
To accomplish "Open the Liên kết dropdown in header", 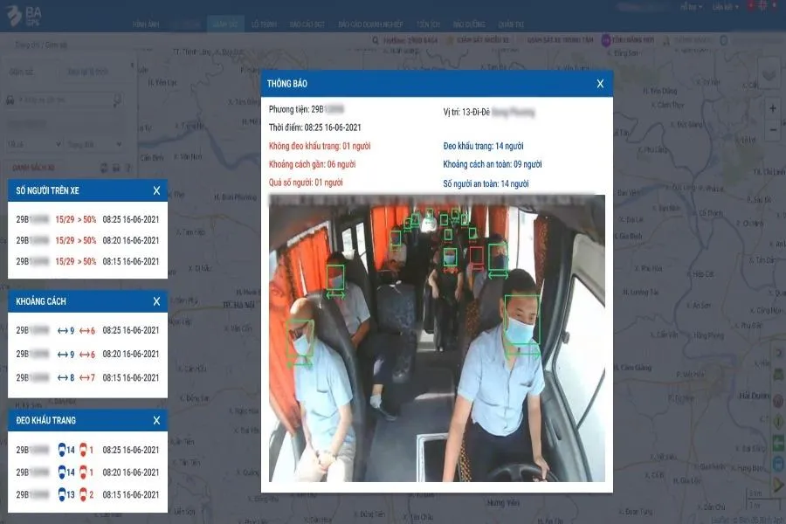I will click(725, 7).
